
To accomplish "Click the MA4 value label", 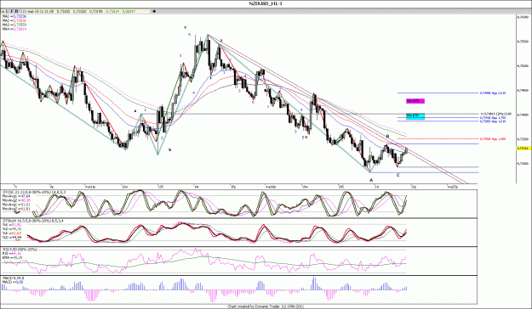I will tap(14, 30).
